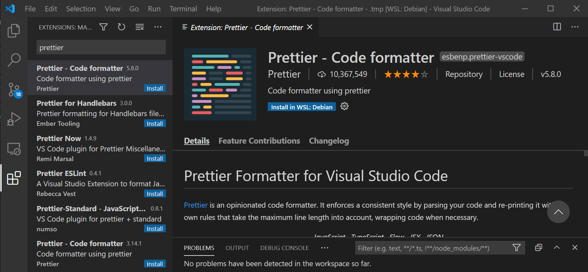The image size is (588, 272).
Task: Install Prettier ESLint extension
Action: (155, 194)
